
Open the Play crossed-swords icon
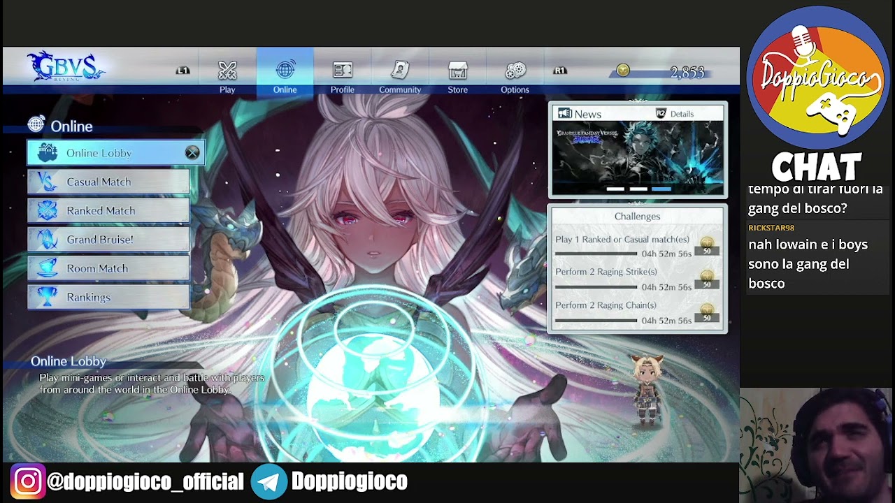(227, 71)
